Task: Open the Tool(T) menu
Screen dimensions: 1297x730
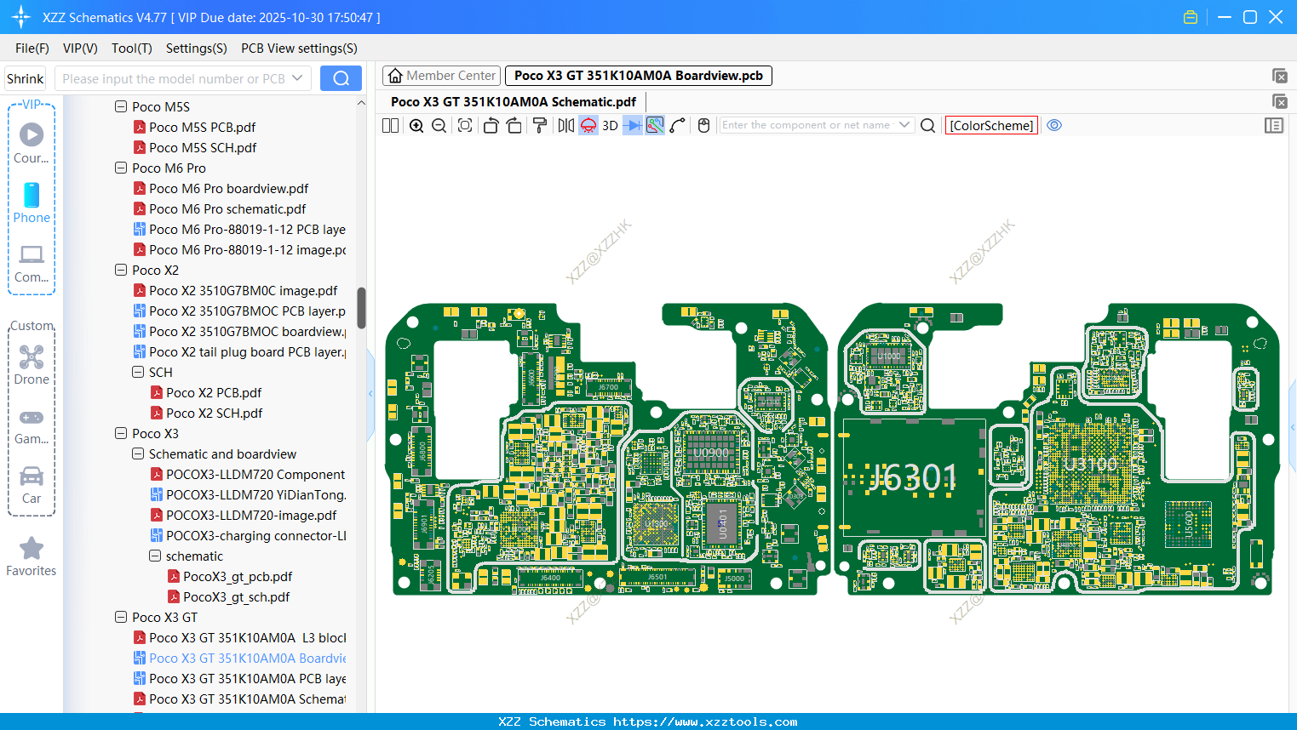Action: (x=132, y=48)
